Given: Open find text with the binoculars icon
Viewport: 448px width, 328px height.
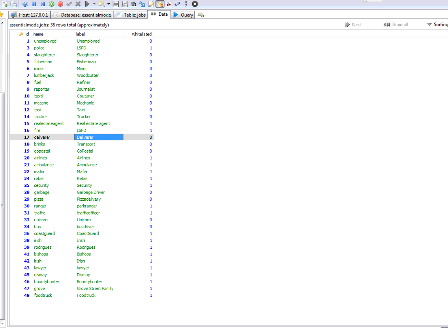Looking at the screenshot, I should coord(133,4).
